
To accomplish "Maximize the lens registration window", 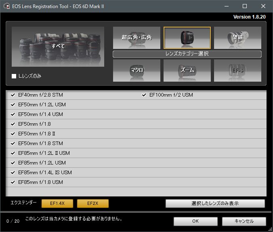I will tap(245, 6).
